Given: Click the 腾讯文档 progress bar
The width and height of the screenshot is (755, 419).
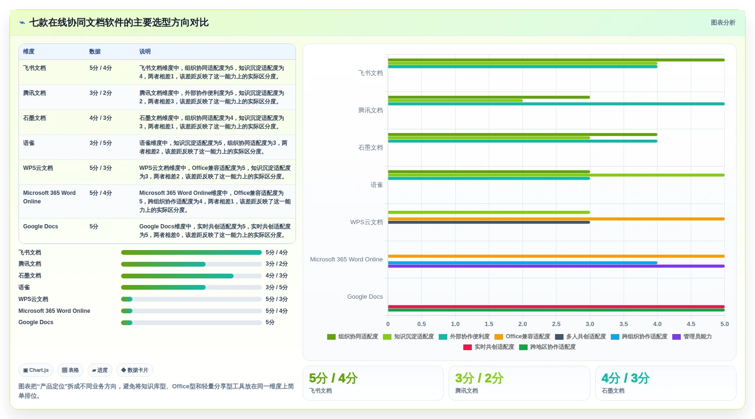Looking at the screenshot, I should point(191,264).
